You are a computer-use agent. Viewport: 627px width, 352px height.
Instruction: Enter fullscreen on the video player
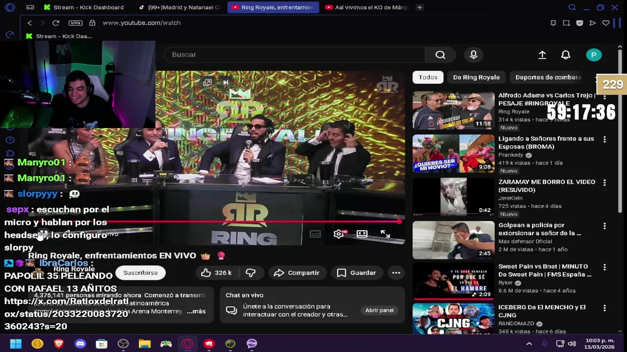pos(386,234)
